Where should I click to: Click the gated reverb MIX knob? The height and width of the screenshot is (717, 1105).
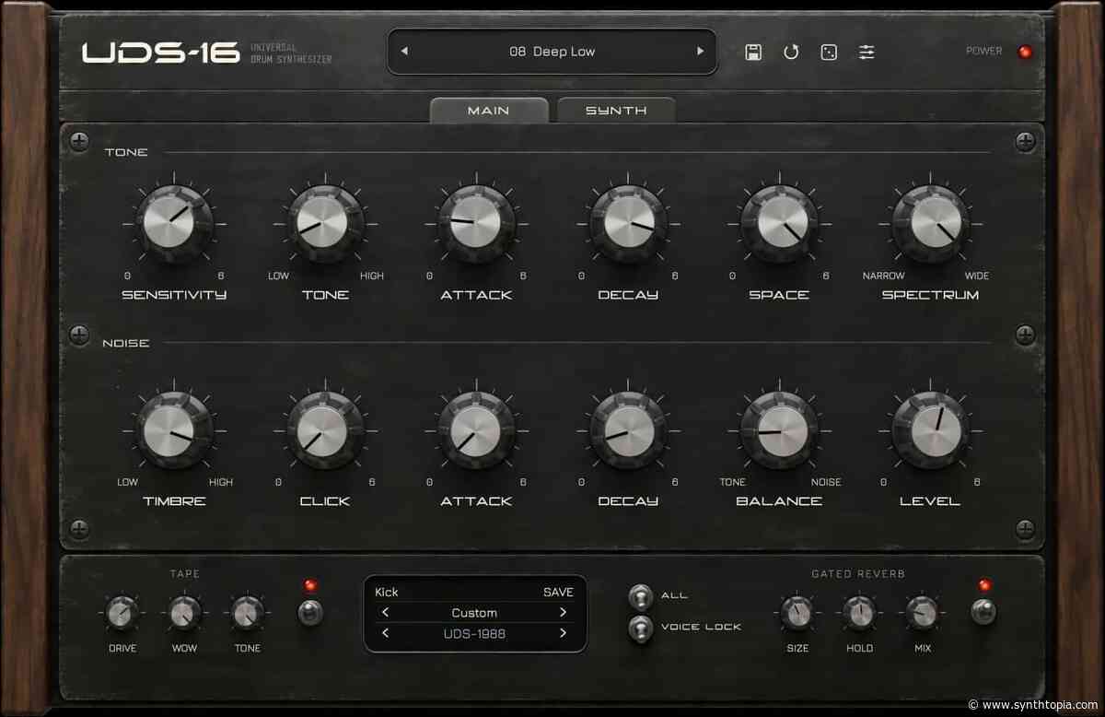pos(922,612)
